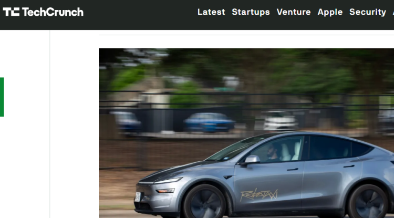This screenshot has height=218, width=394.
Task: Click the Robotaxi decal on the car door
Action: [259, 195]
